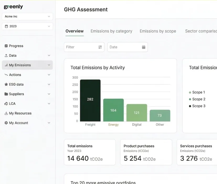Click the Progress checkmark icon
Screen dimensions: 217x184
coord(6,46)
